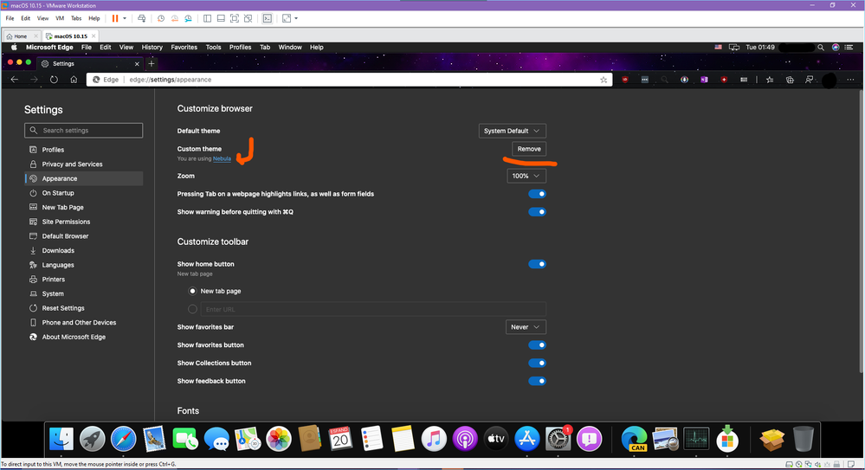The height and width of the screenshot is (470, 865).
Task: Open Show favorites bar Never dropdown
Action: [x=526, y=327]
